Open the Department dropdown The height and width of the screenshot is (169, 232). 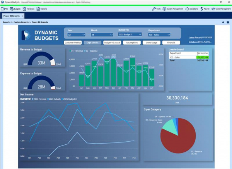[x=159, y=35]
